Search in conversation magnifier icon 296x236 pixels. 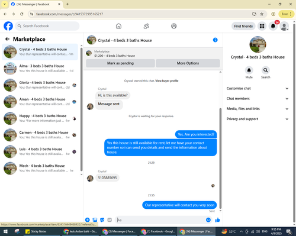pos(266,70)
